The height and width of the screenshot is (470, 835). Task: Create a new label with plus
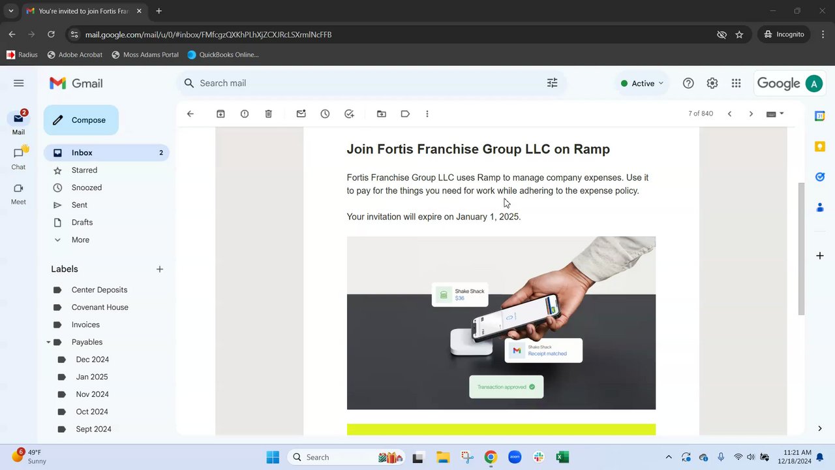tap(160, 269)
